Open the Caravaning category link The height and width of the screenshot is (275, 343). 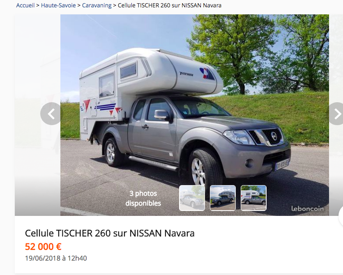click(97, 5)
